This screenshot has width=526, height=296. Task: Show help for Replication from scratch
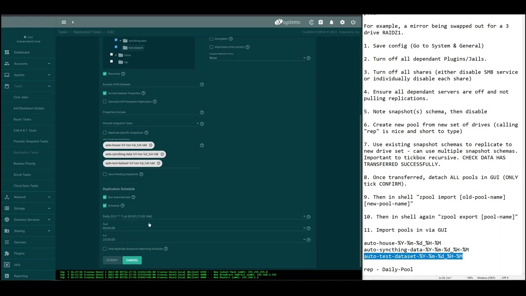tap(247, 47)
